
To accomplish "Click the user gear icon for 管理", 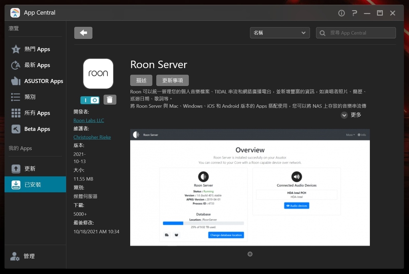I will tap(15, 256).
